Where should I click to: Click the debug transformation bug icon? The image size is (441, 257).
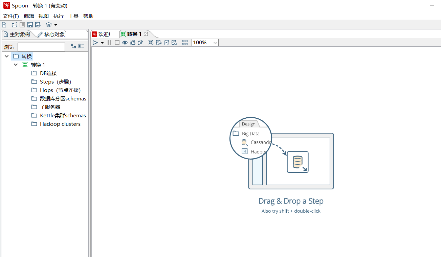click(x=133, y=43)
